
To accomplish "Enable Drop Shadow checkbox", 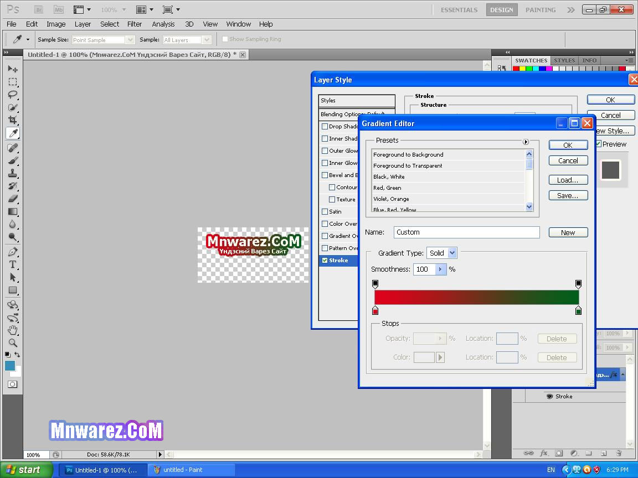I will coord(325,126).
